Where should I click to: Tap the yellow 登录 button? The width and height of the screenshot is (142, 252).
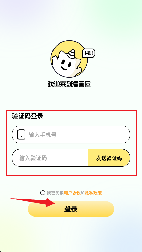click(x=71, y=209)
